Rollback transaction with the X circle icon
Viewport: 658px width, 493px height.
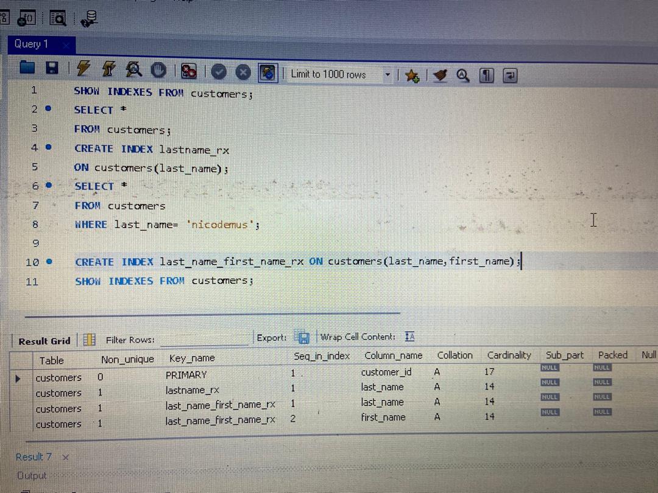click(243, 72)
